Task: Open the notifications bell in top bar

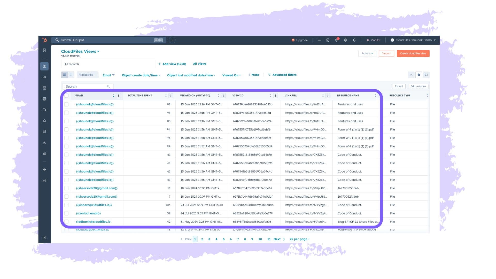Action: tap(354, 40)
